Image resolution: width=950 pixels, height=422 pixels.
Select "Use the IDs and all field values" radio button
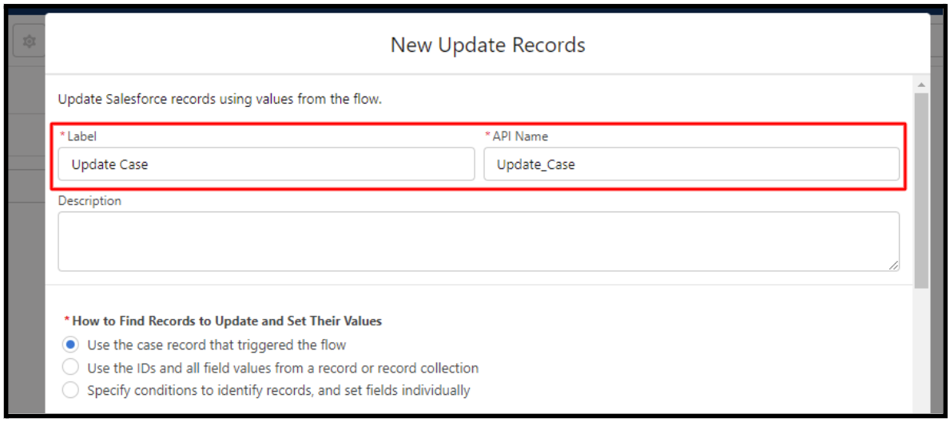pos(71,368)
